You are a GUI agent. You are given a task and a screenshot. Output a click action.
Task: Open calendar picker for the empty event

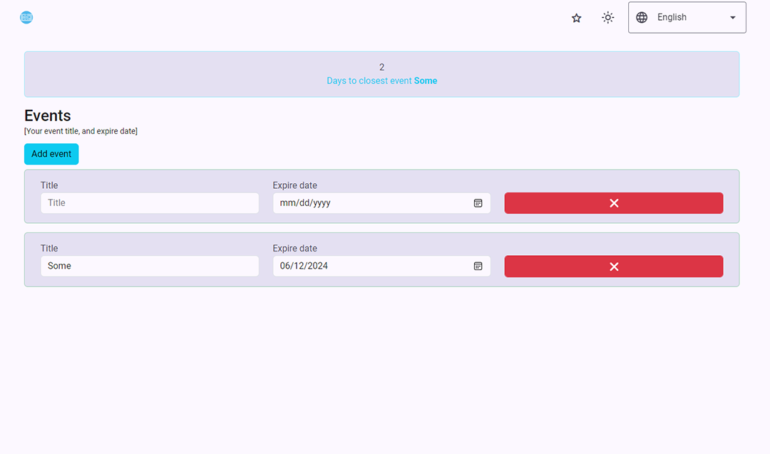478,203
